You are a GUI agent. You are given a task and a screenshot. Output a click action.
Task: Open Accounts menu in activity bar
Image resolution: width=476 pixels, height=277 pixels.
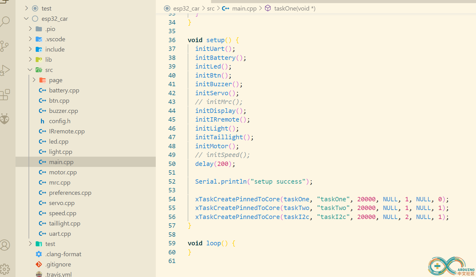pyautogui.click(x=5, y=245)
